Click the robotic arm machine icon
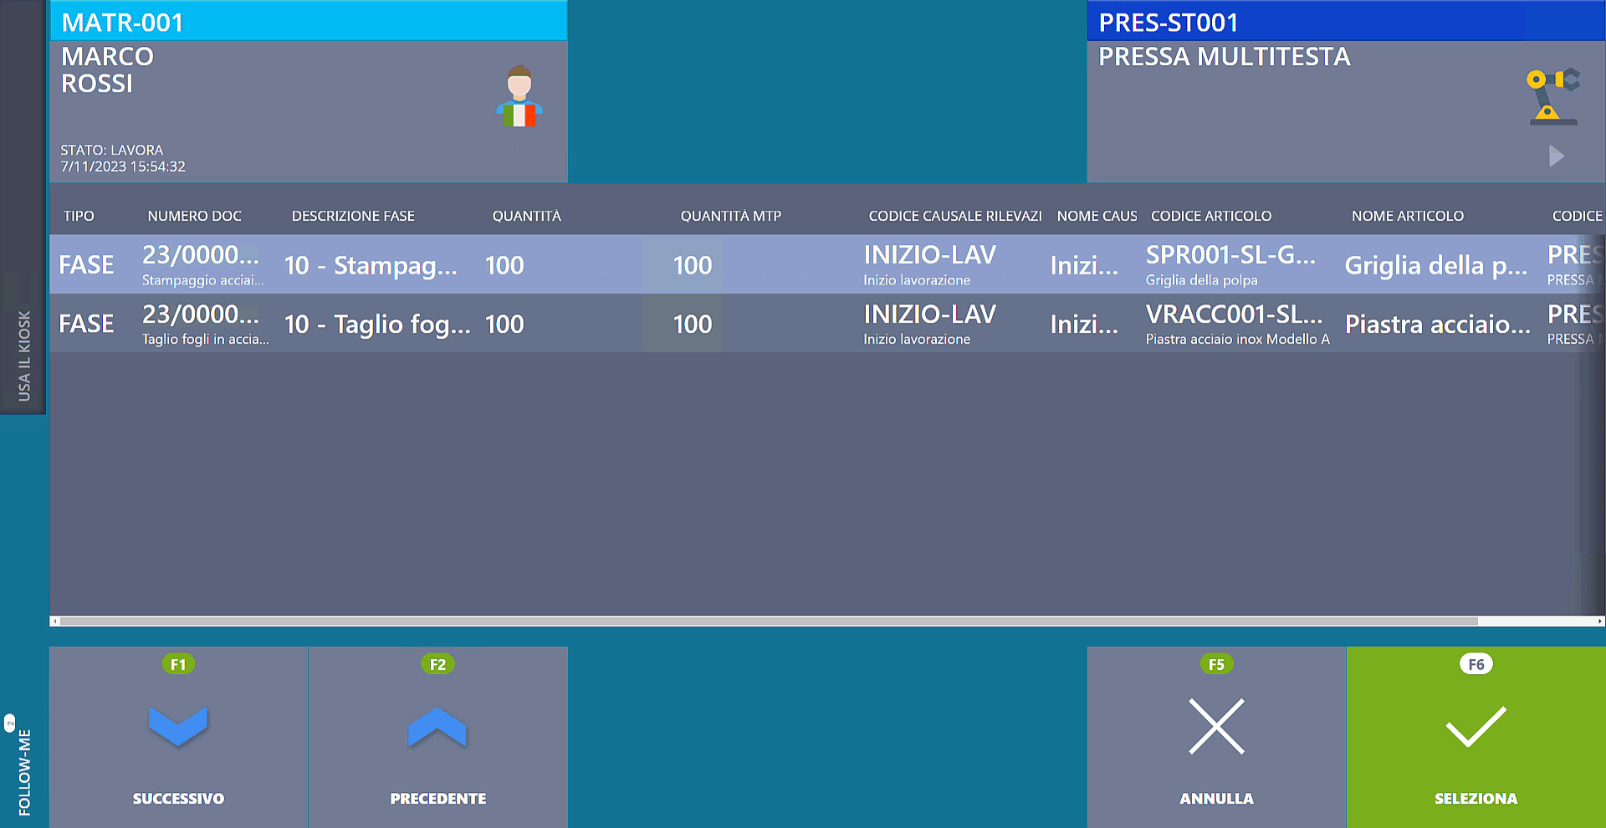1606x828 pixels. point(1553,96)
